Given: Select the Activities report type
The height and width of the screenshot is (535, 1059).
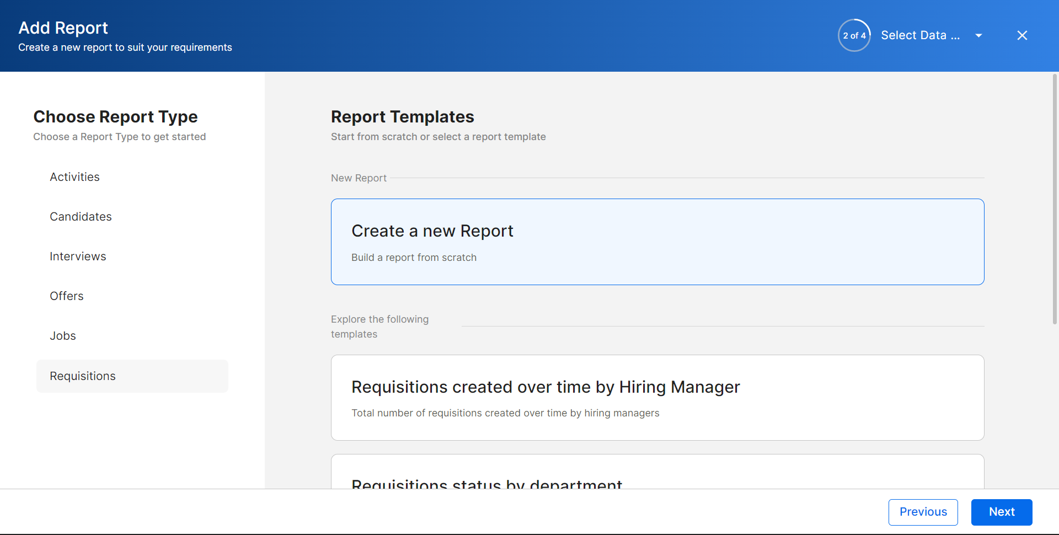Looking at the screenshot, I should pyautogui.click(x=74, y=176).
